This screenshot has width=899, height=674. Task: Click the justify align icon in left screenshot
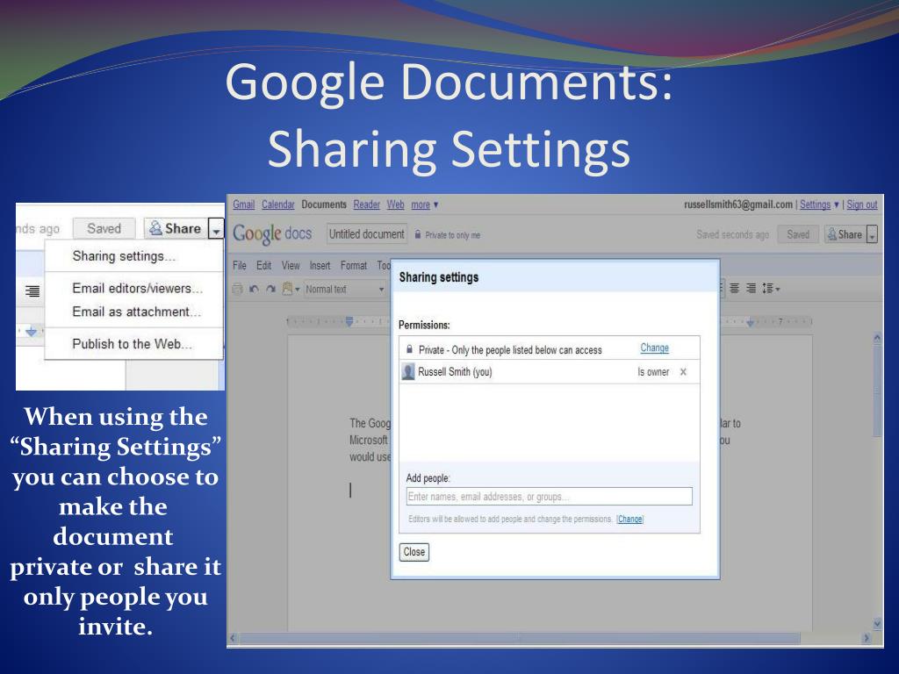32,291
